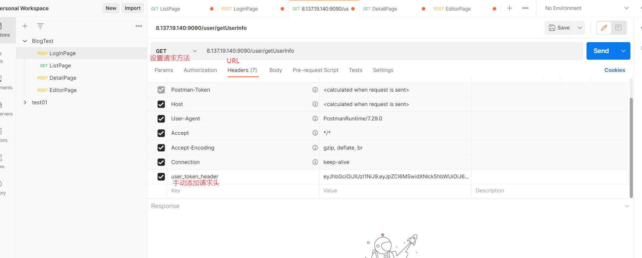Click the Import button
This screenshot has width=642, height=258.
[x=133, y=8]
